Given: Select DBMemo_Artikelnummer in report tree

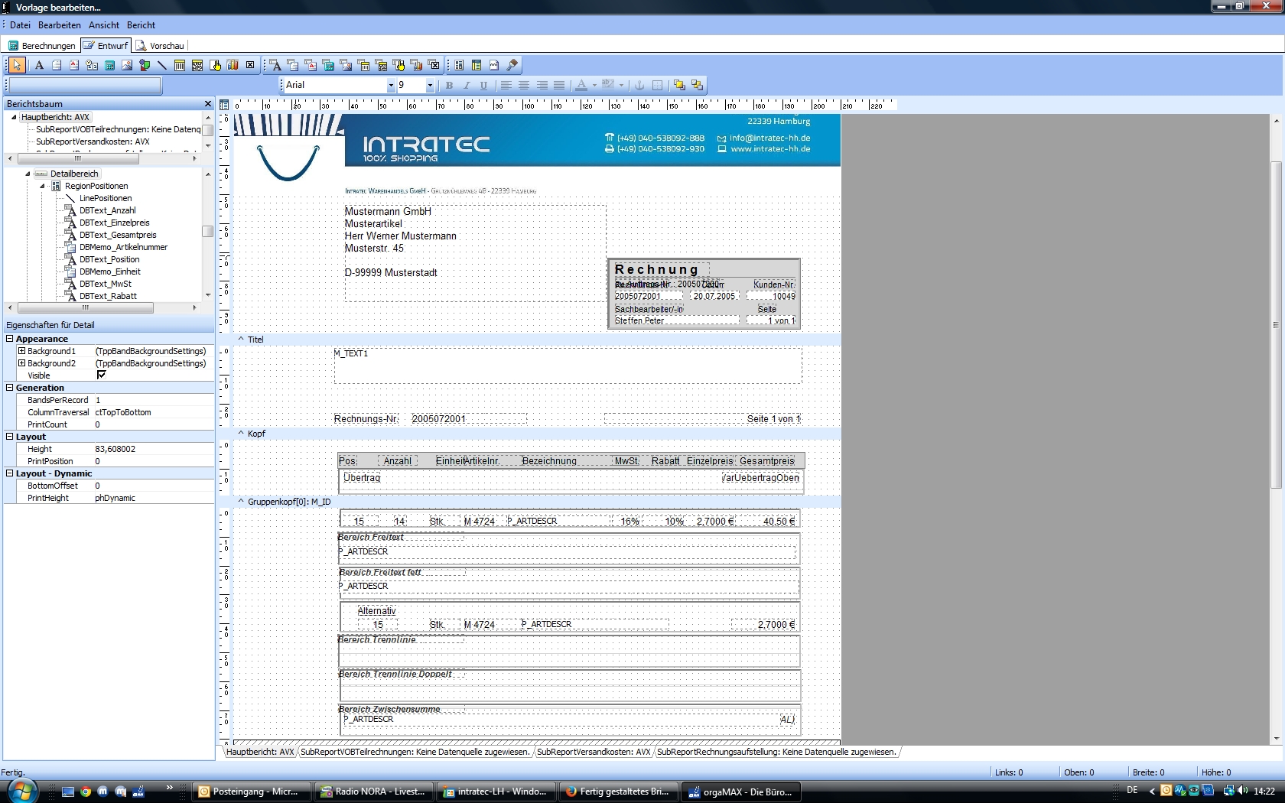Looking at the screenshot, I should coord(123,247).
